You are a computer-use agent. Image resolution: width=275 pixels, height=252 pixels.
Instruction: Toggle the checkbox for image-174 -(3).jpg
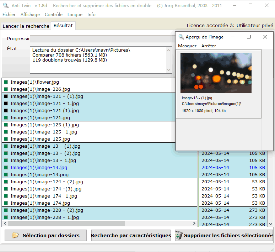6,189
